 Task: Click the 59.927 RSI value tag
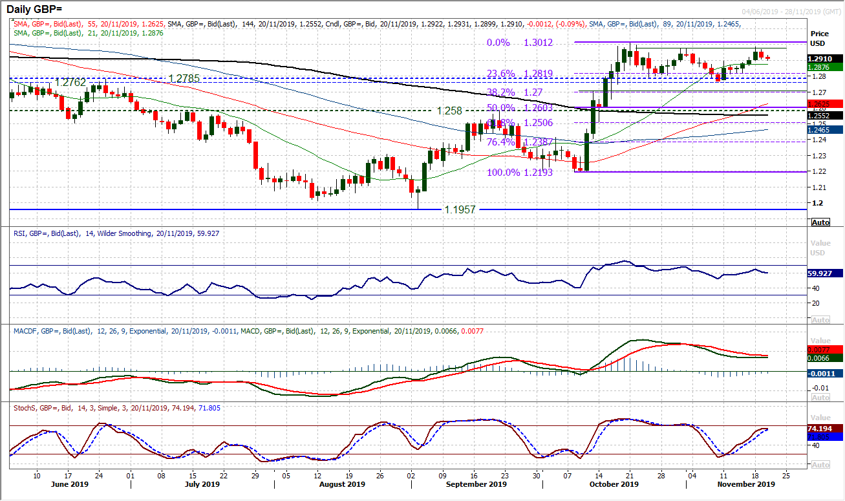[819, 273]
